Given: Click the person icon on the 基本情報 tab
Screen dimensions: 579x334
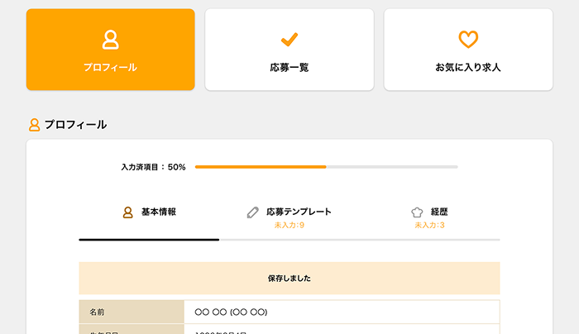Looking at the screenshot, I should [x=128, y=212].
